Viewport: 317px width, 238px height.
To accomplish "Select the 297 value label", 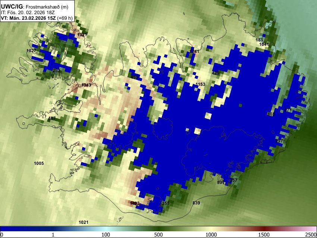I will click(x=279, y=141).
